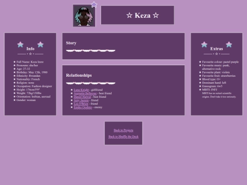Select the 'Pronouns: she/her' line

[x=27, y=65]
